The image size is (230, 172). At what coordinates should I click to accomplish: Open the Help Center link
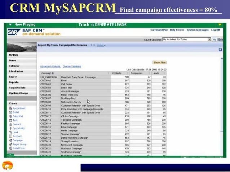click(x=177, y=30)
